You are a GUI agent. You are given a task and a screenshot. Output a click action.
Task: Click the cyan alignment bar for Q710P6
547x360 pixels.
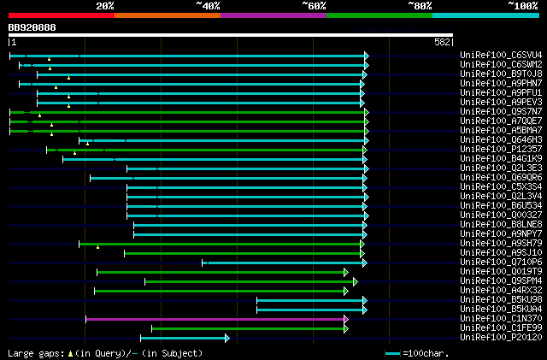[x=283, y=263]
